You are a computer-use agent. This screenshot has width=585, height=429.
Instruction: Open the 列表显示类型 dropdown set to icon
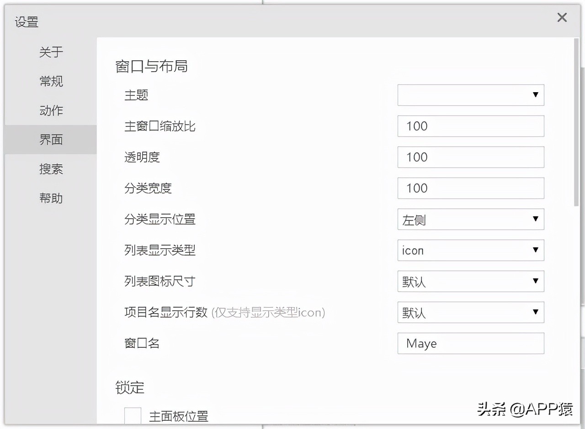[471, 250]
